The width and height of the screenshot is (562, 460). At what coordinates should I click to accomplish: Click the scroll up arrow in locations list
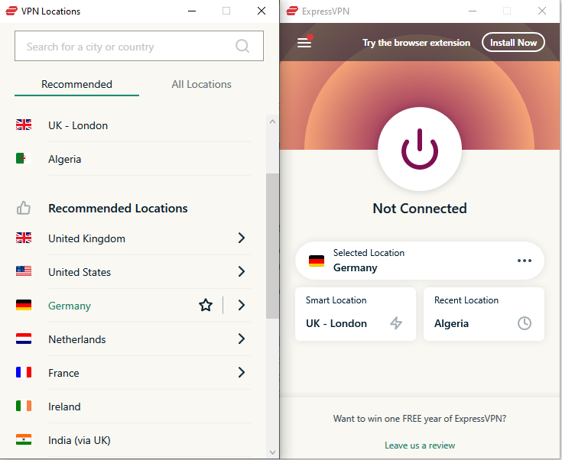pyautogui.click(x=272, y=121)
